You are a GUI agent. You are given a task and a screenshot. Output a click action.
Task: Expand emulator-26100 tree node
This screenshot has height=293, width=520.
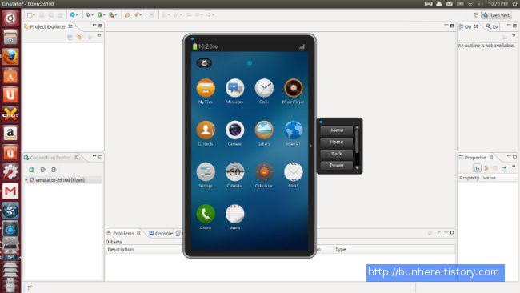coord(26,180)
